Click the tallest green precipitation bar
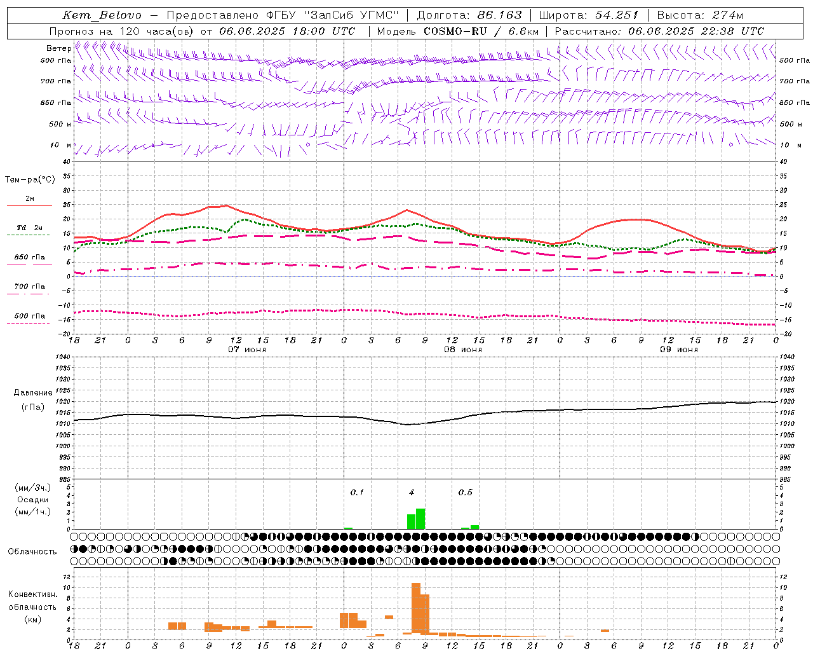This screenshot has width=813, height=651. tap(420, 519)
